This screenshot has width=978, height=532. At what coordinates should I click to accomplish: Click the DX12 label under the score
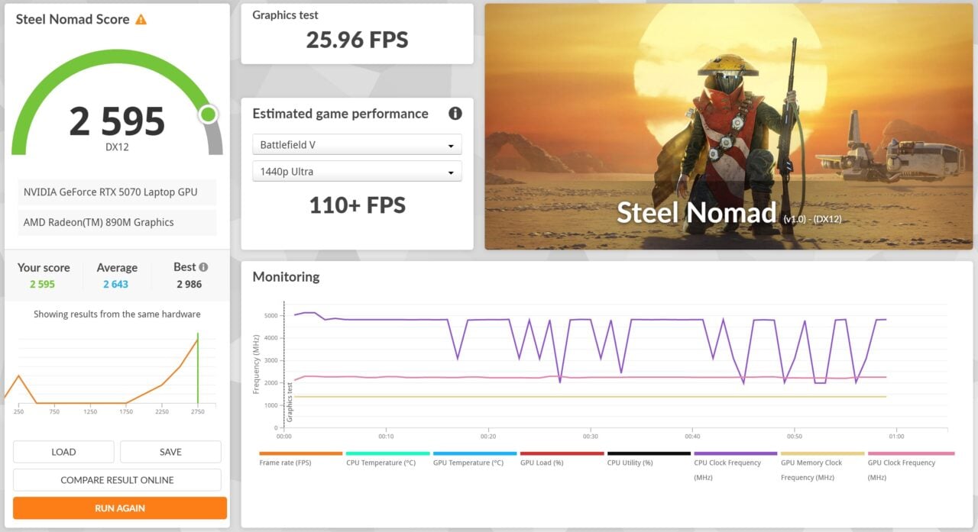[x=117, y=147]
